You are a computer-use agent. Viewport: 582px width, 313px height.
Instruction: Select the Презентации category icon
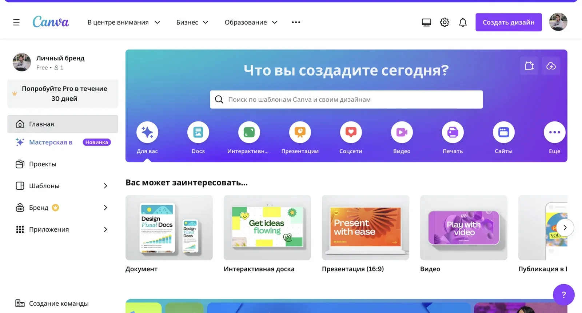300,132
